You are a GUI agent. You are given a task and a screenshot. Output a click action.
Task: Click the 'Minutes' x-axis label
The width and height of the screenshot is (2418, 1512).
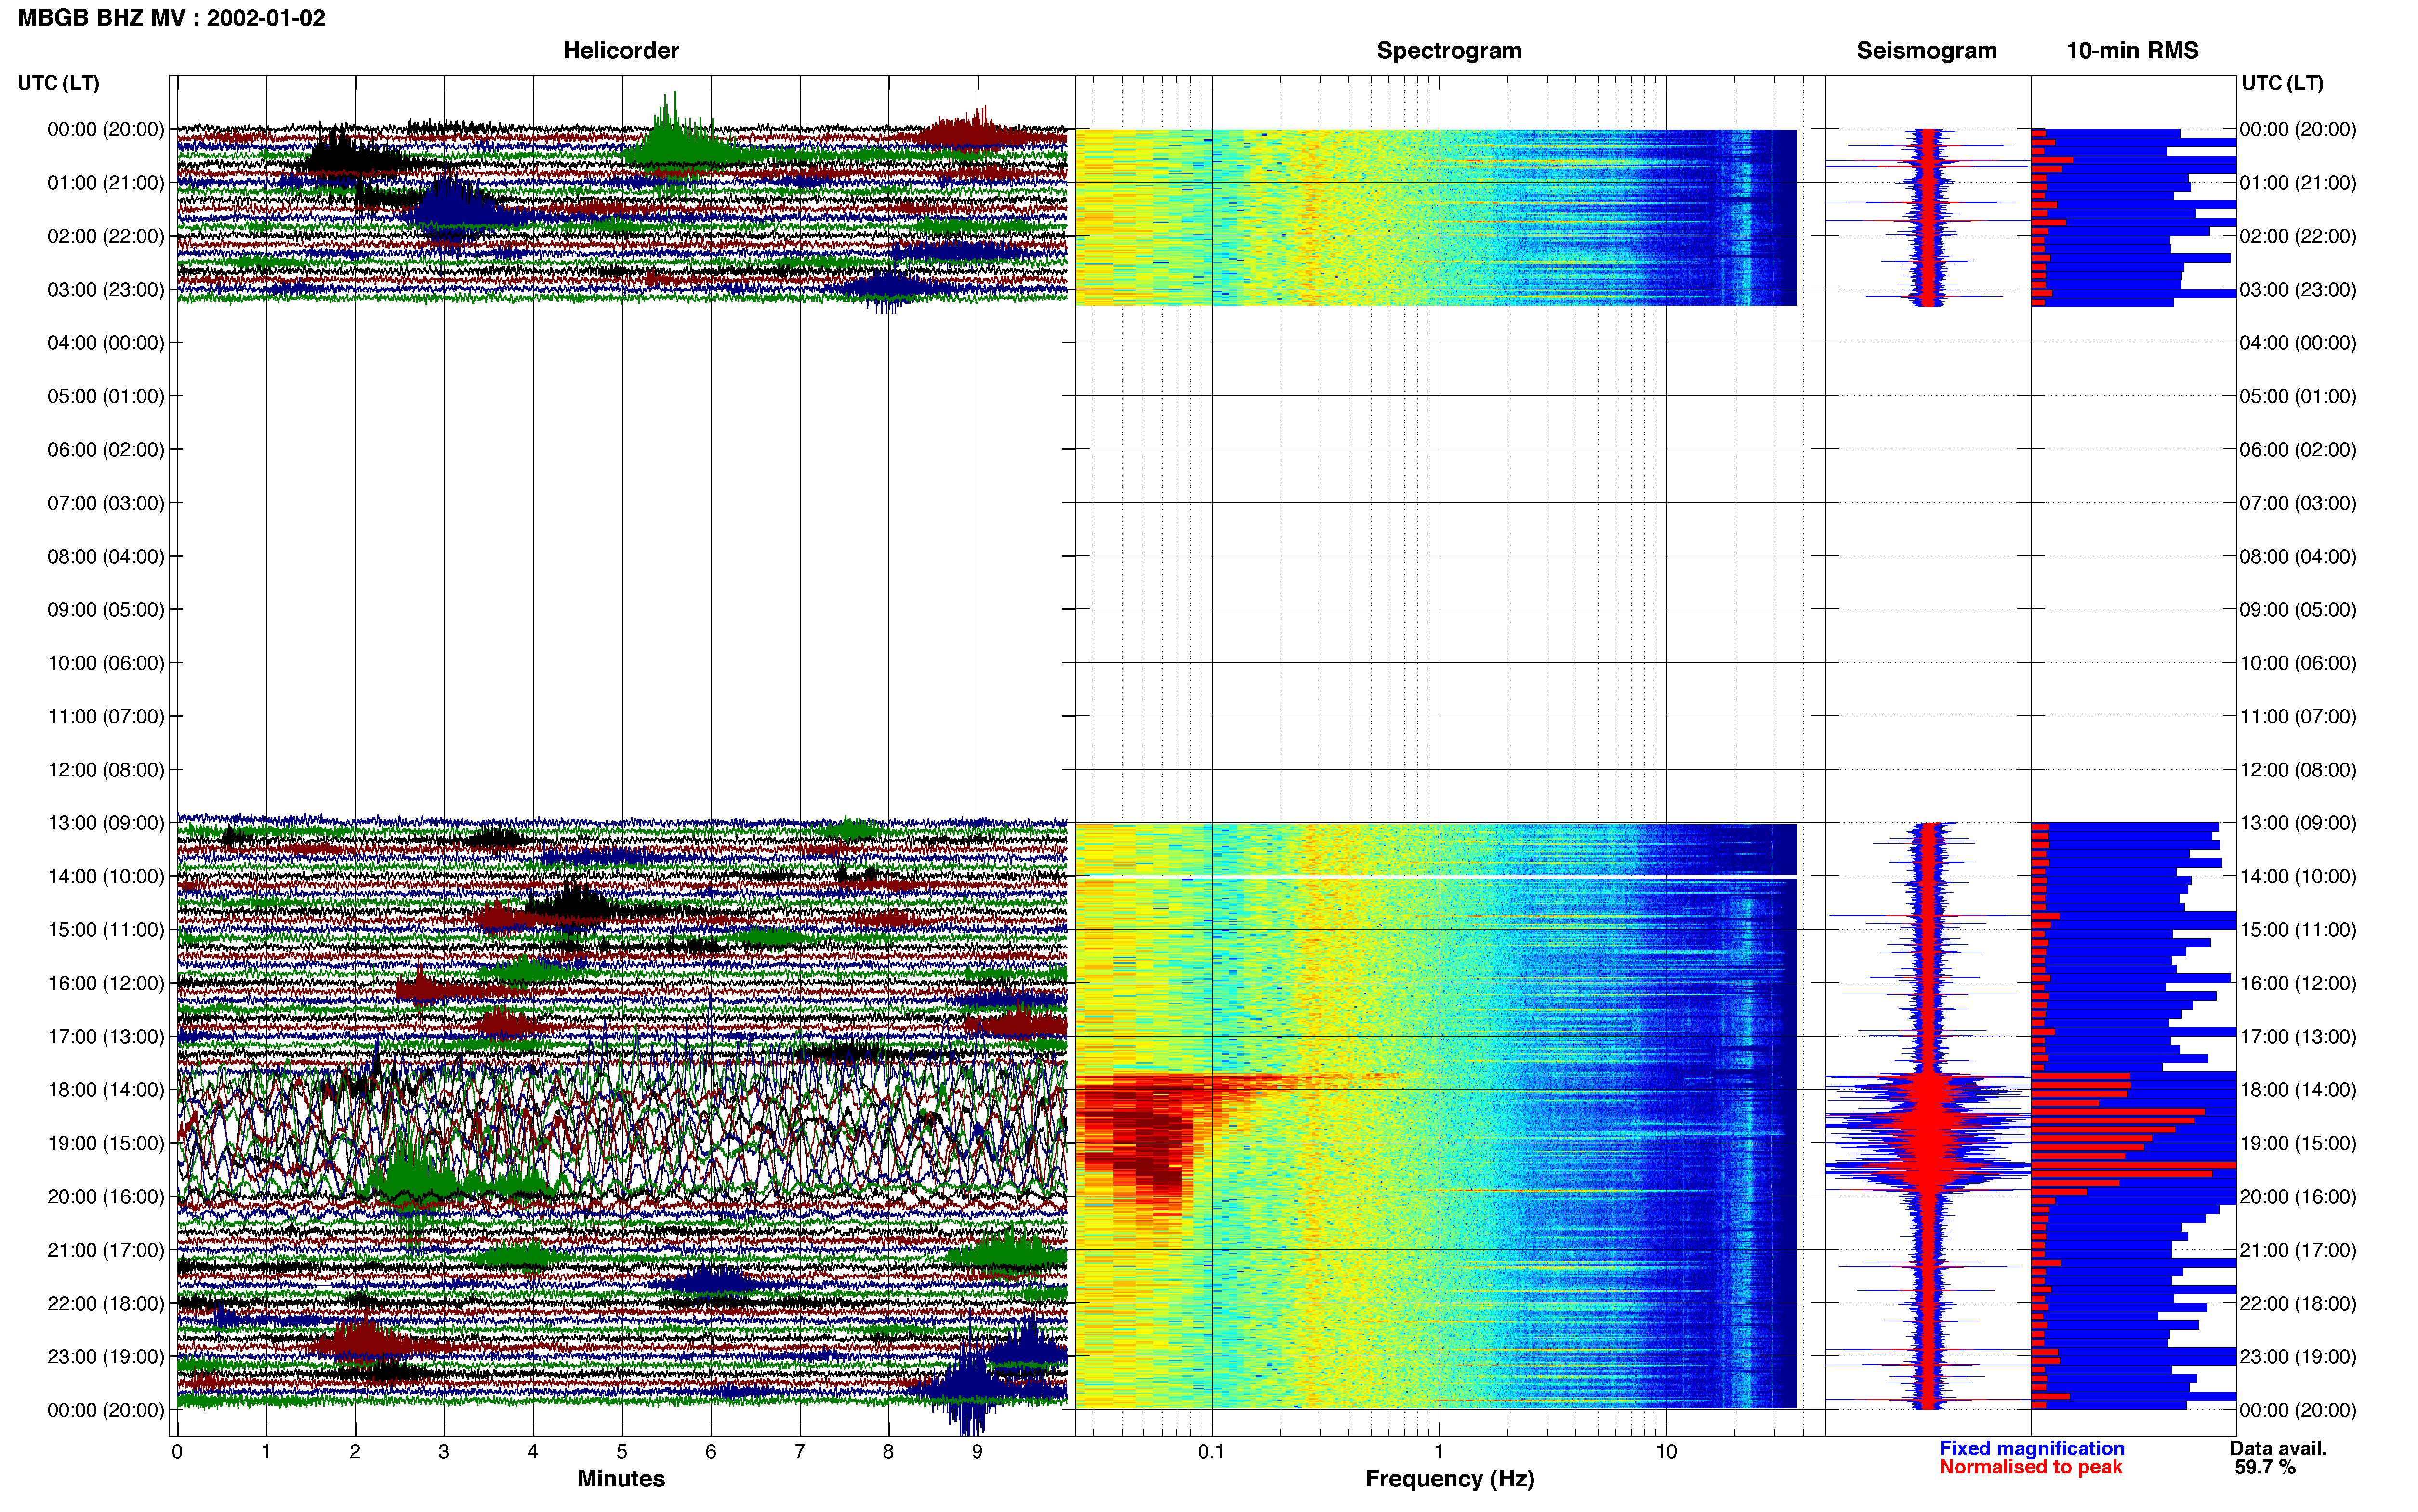(x=621, y=1479)
